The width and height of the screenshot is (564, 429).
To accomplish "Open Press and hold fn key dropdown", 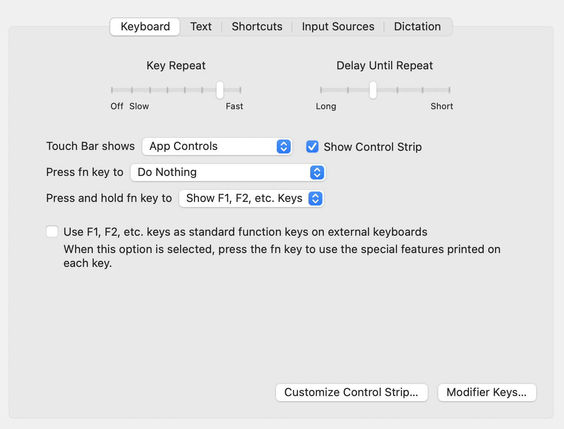I will tap(251, 198).
